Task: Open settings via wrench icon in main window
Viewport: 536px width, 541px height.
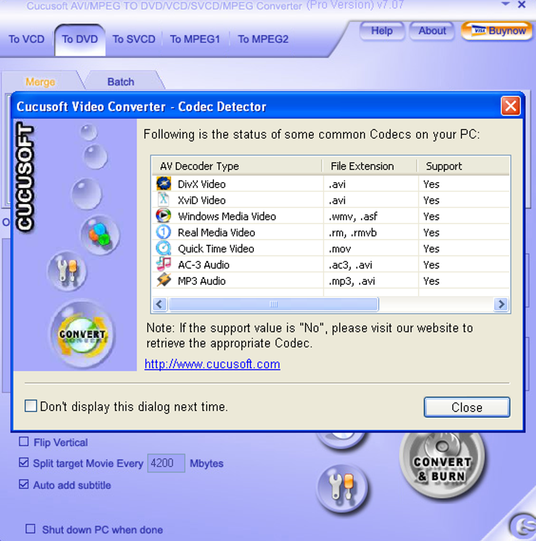Action: click(x=342, y=487)
